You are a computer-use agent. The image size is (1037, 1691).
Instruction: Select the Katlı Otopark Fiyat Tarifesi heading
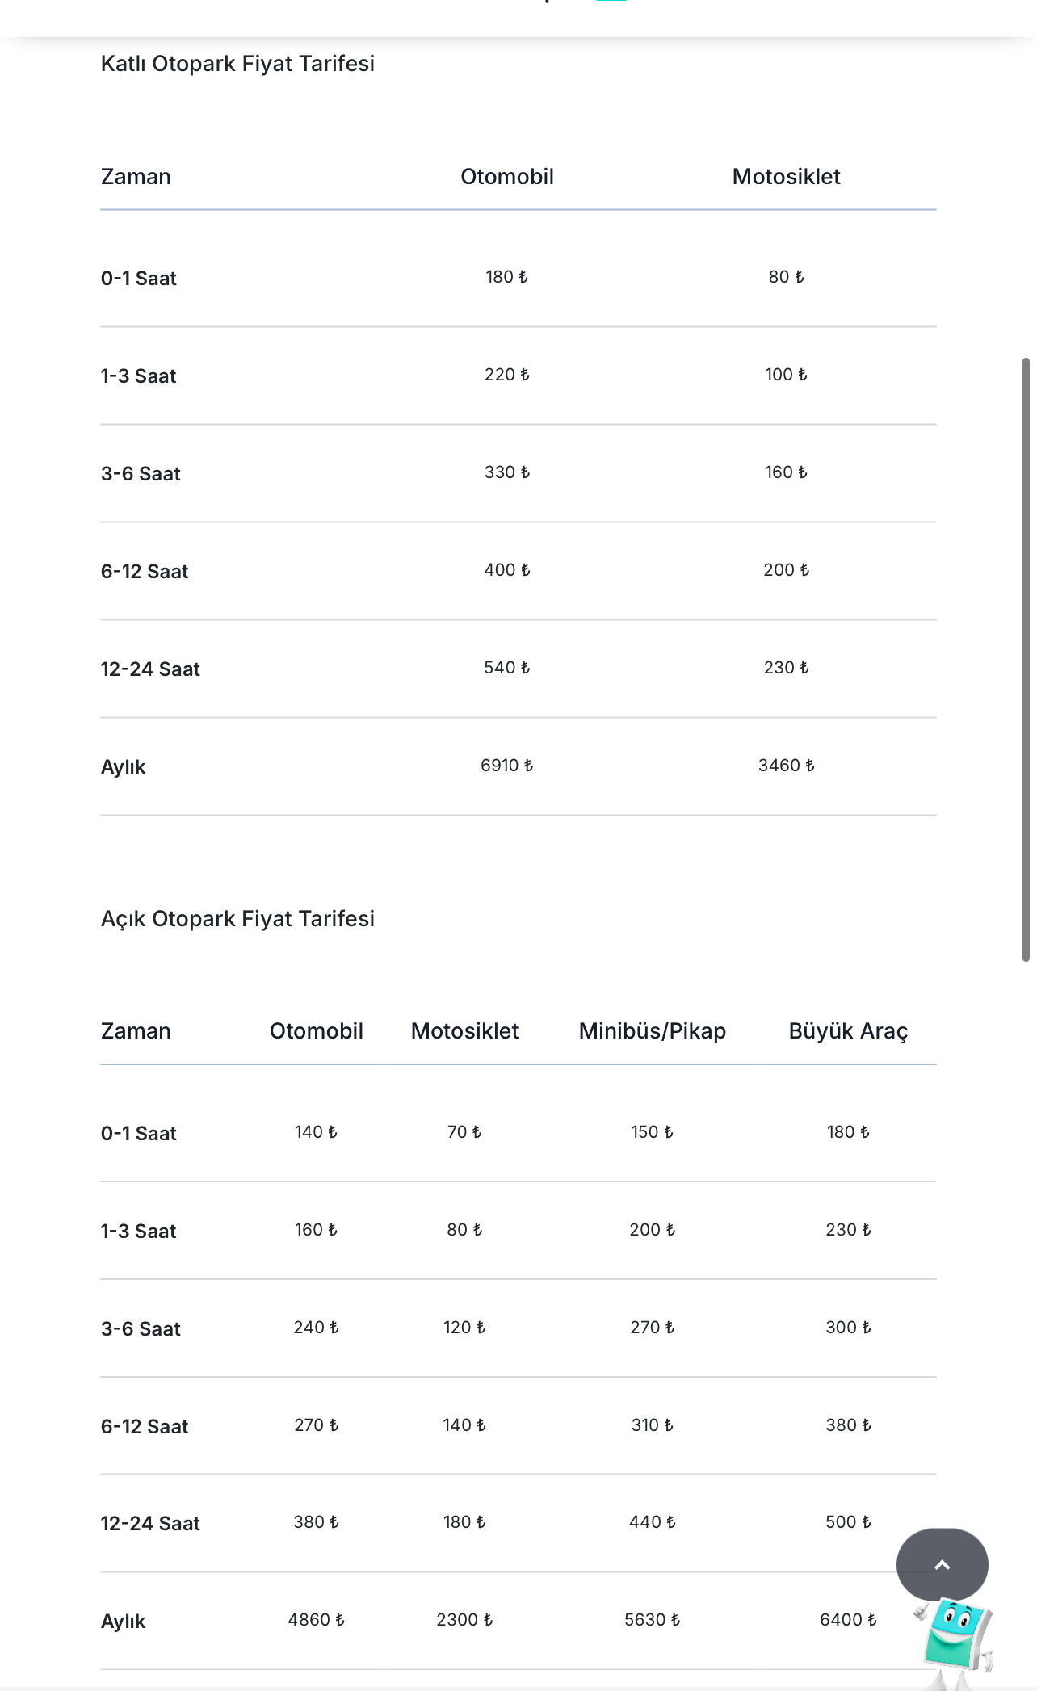coord(237,64)
